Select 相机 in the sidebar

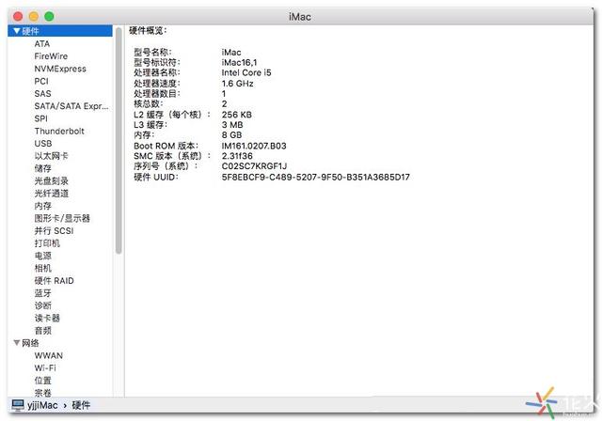coord(42,268)
